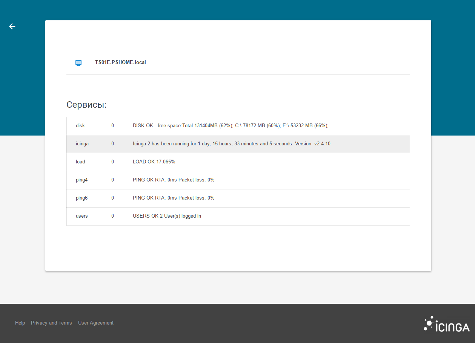Click the Сервисы: heading
The image size is (475, 343).
[x=86, y=105]
